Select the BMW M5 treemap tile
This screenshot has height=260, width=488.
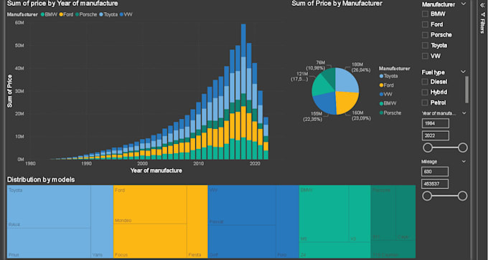(x=324, y=213)
